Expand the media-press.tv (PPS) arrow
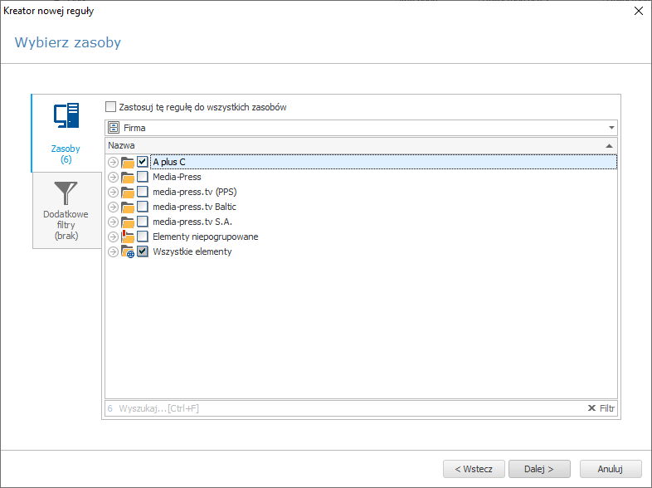This screenshot has height=488, width=652. click(x=113, y=192)
